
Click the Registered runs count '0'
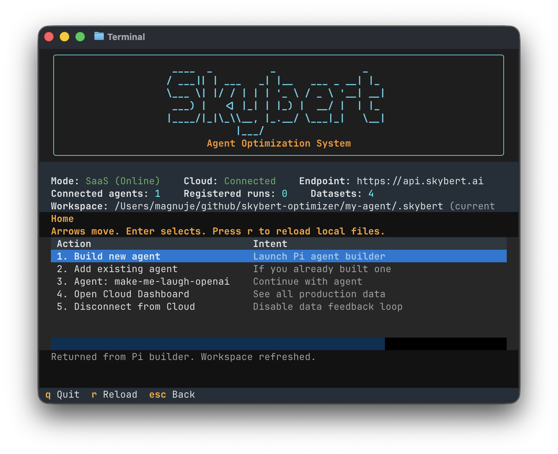284,194
